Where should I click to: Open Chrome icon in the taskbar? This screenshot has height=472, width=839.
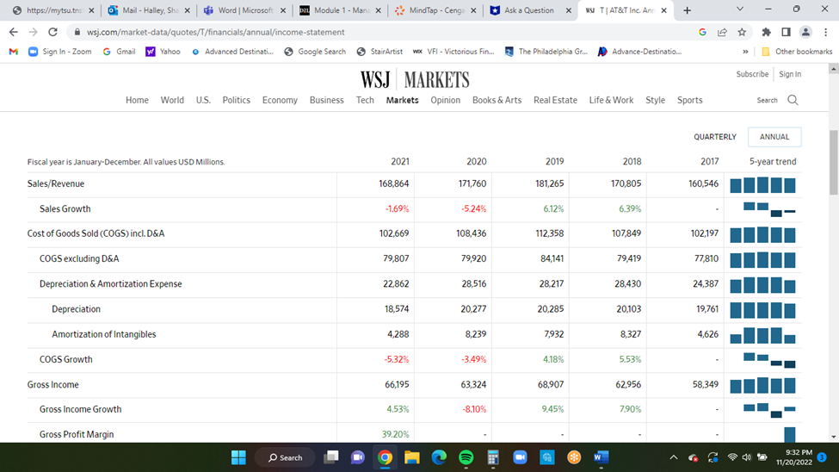385,457
